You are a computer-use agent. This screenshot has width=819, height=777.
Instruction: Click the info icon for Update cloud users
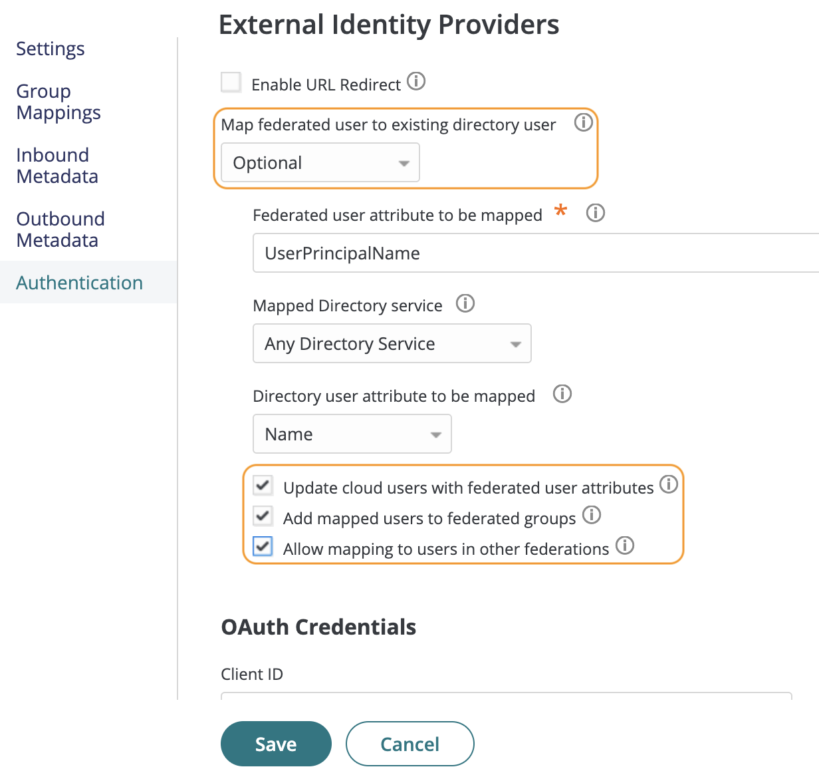pyautogui.click(x=669, y=485)
